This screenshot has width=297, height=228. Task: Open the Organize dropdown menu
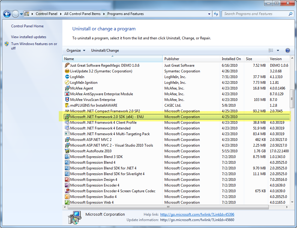pyautogui.click(x=76, y=50)
